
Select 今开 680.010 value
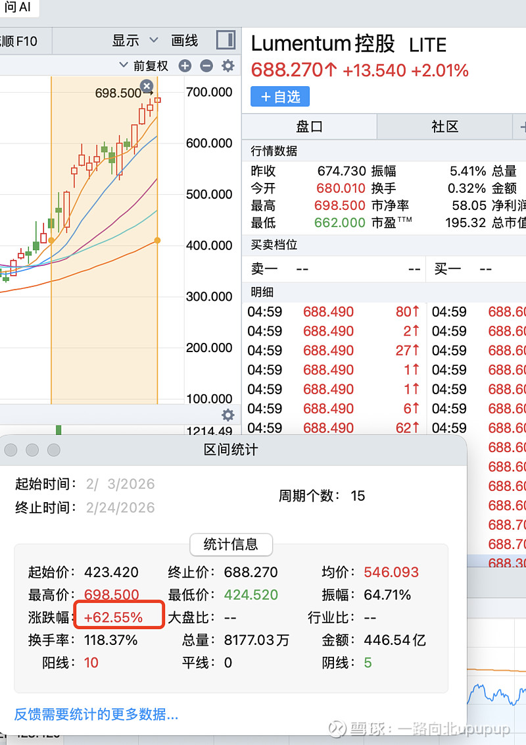pos(341,188)
